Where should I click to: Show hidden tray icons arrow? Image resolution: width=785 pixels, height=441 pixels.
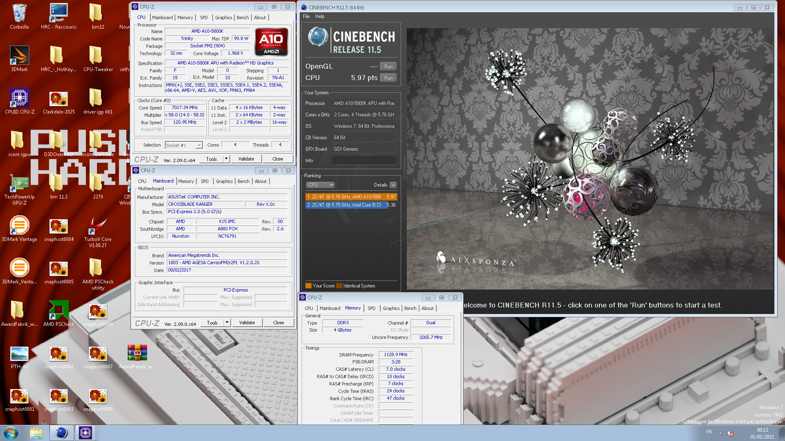[x=720, y=433]
